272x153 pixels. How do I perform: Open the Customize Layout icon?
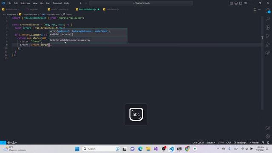click(245, 3)
